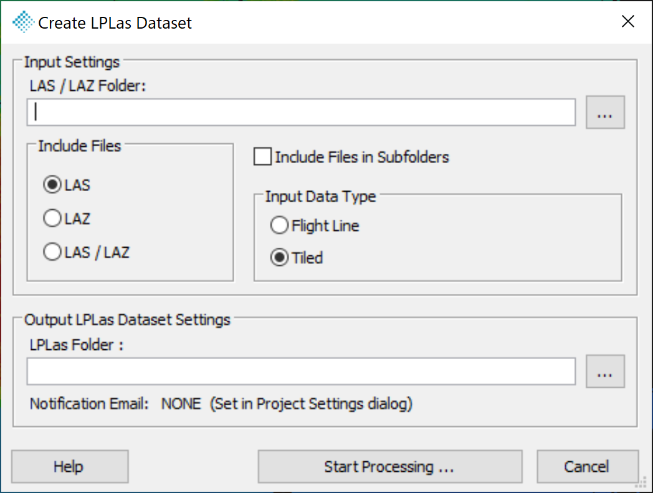The width and height of the screenshot is (653, 493).
Task: Close the Create LPLas Dataset dialog
Action: pos(627,21)
